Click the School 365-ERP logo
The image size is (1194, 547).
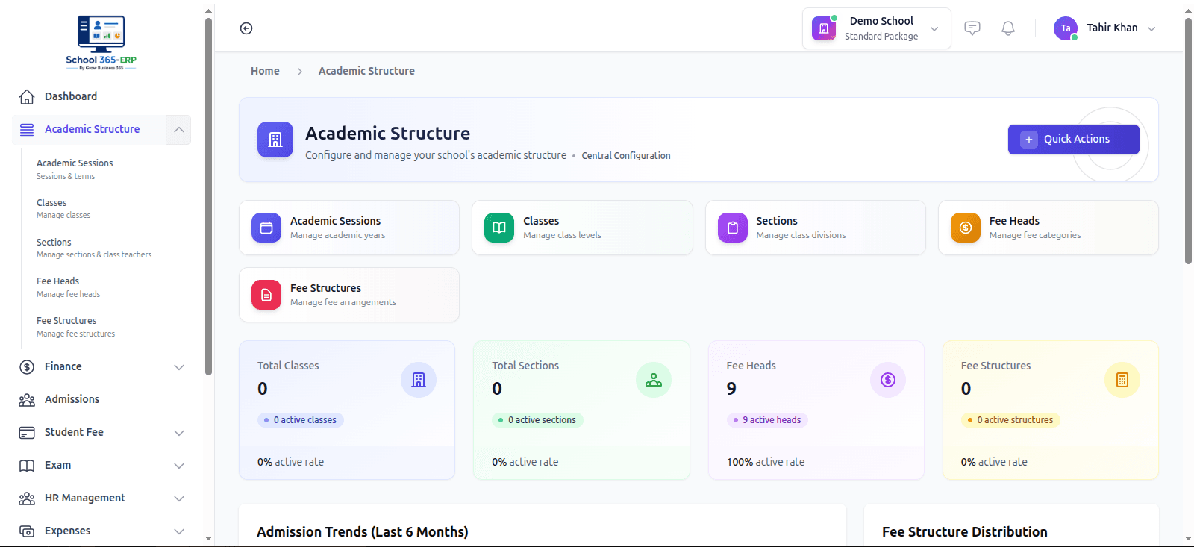pos(101,43)
